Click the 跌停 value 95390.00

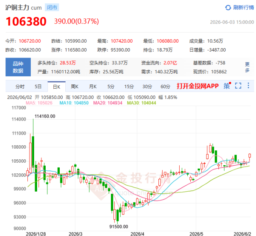pos(120,50)
